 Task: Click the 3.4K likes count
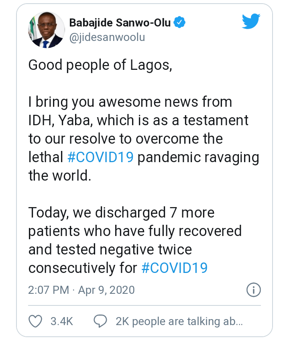coord(61,321)
